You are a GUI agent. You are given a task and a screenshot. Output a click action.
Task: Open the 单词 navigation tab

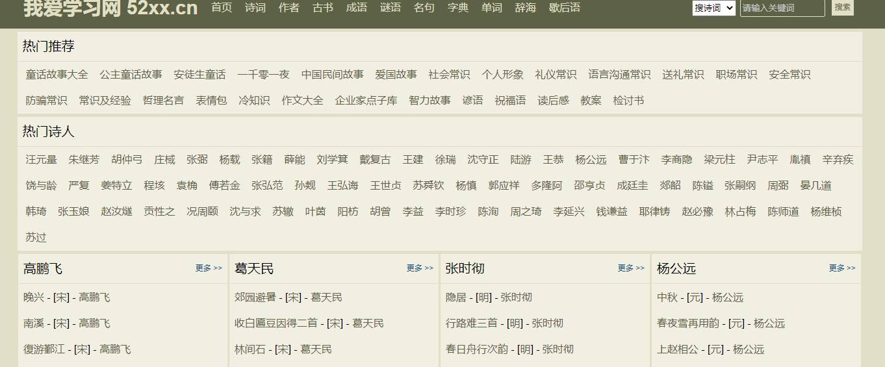click(x=492, y=8)
